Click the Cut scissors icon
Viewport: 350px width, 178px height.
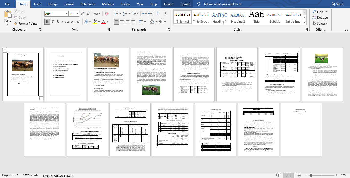(16, 12)
